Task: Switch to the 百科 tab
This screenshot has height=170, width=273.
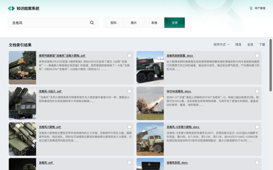Action: coord(113,23)
